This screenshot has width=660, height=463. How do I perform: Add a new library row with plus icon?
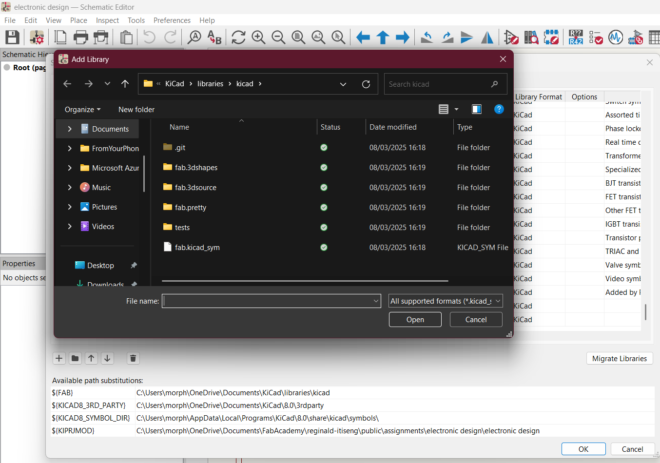[59, 358]
